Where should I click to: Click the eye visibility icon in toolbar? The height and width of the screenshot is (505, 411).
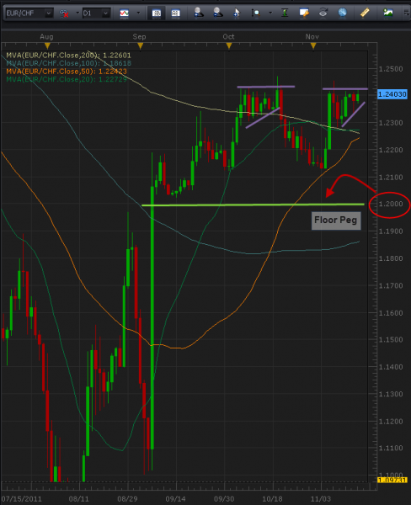tap(323, 13)
